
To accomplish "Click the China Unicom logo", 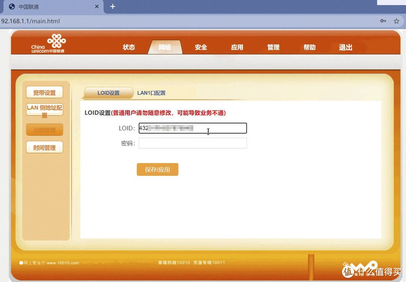I will [48, 43].
